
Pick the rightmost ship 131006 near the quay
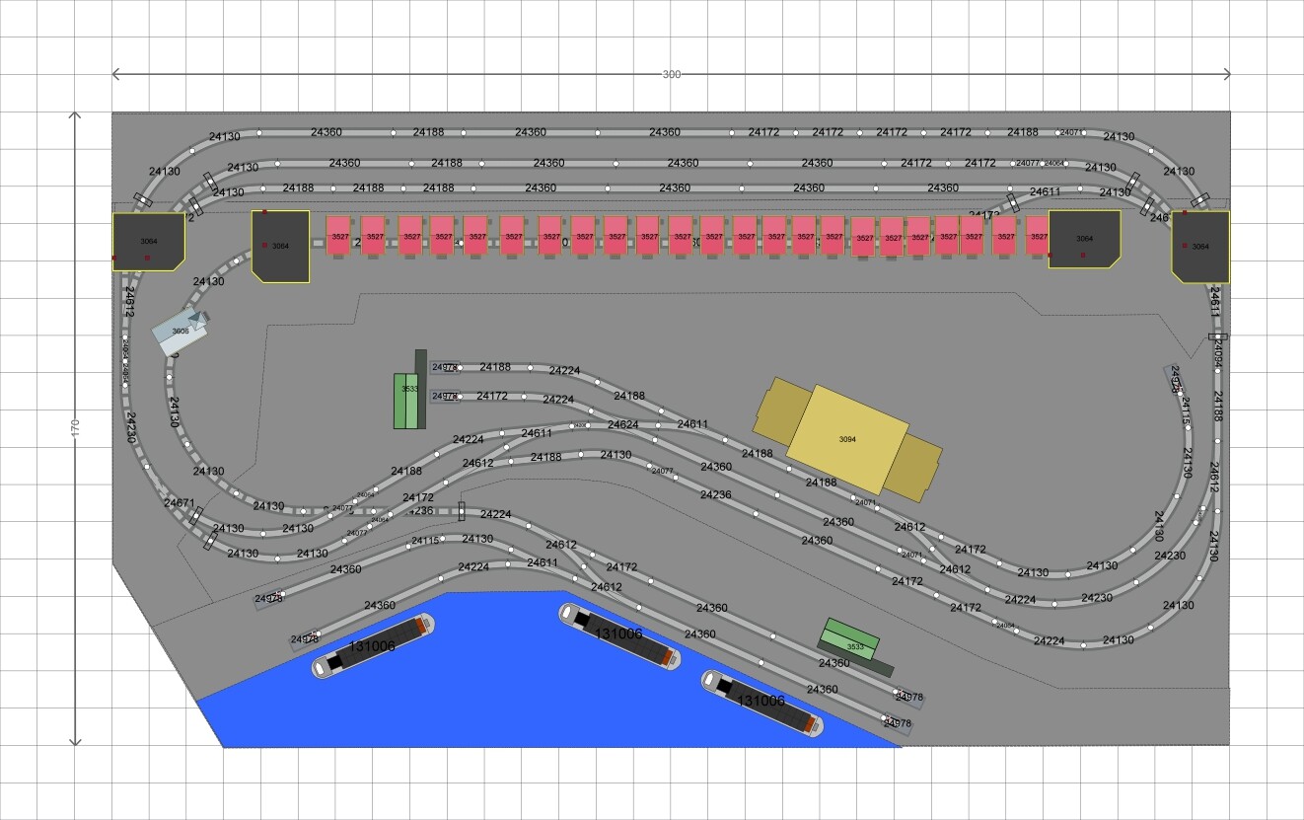(761, 701)
